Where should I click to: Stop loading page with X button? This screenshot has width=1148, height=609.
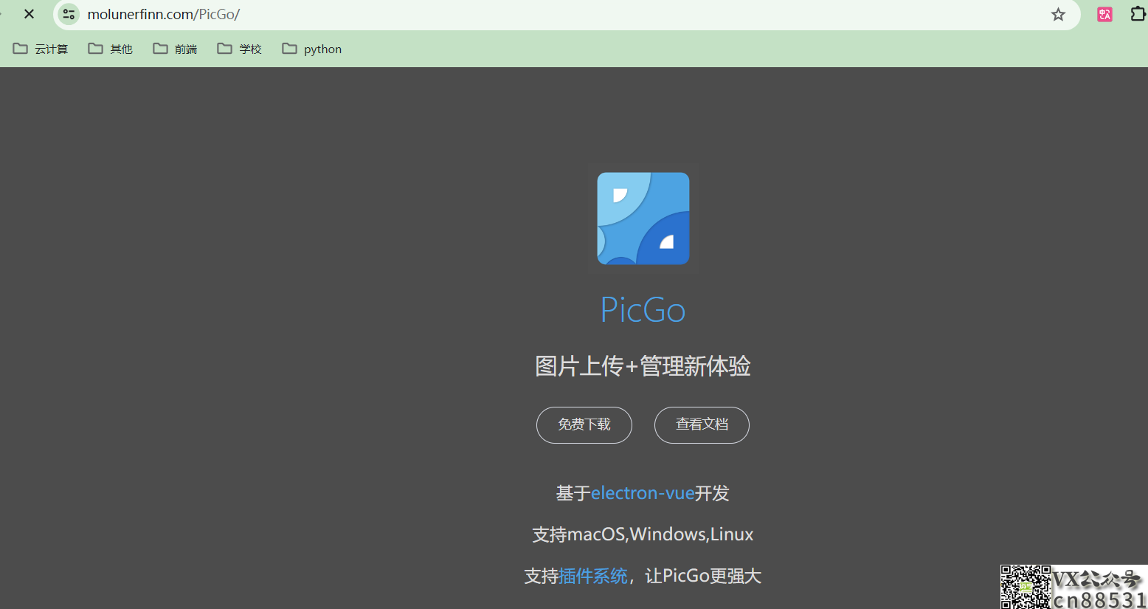(x=29, y=14)
